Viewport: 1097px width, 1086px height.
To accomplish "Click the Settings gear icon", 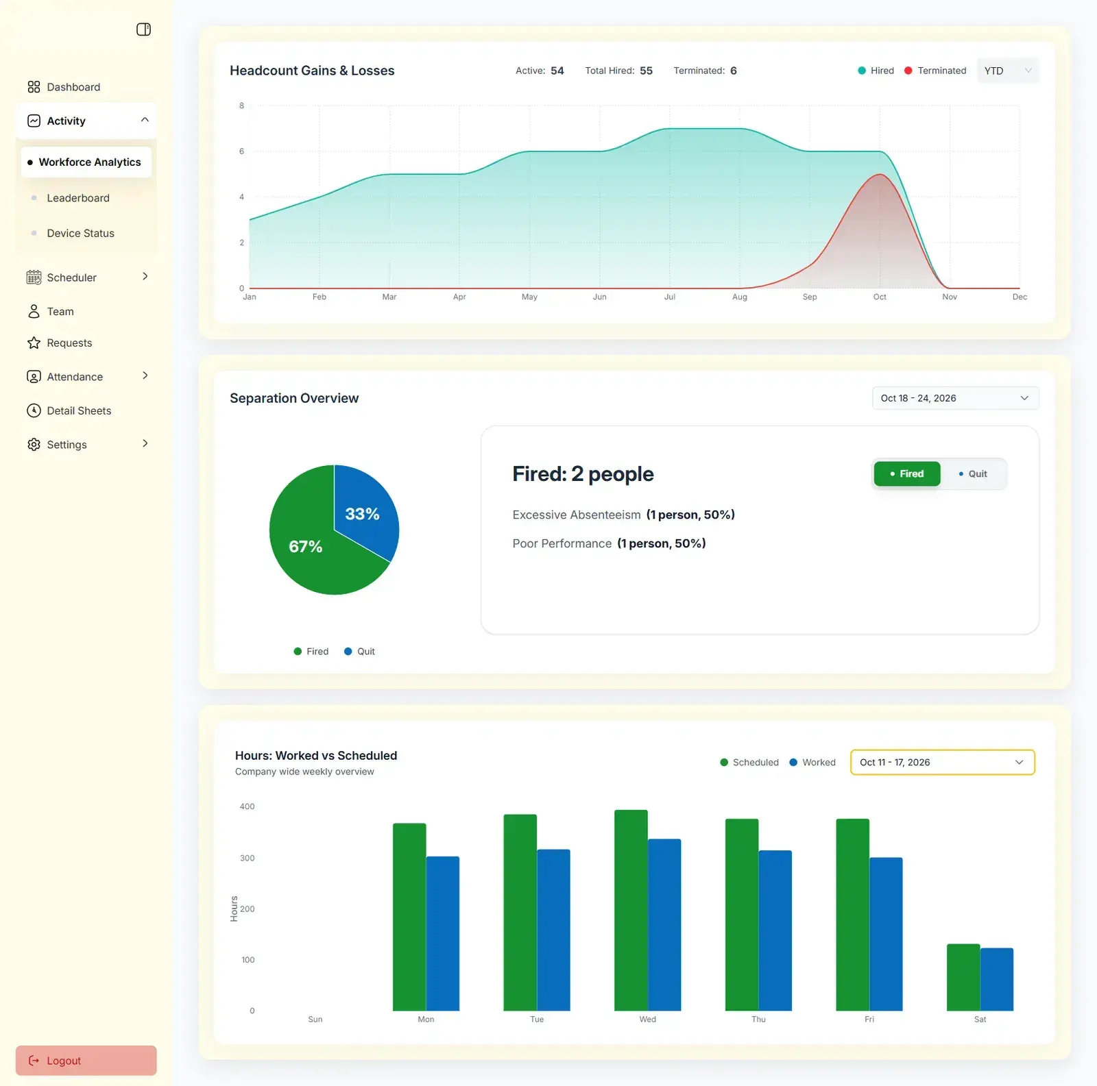I will [x=34, y=445].
